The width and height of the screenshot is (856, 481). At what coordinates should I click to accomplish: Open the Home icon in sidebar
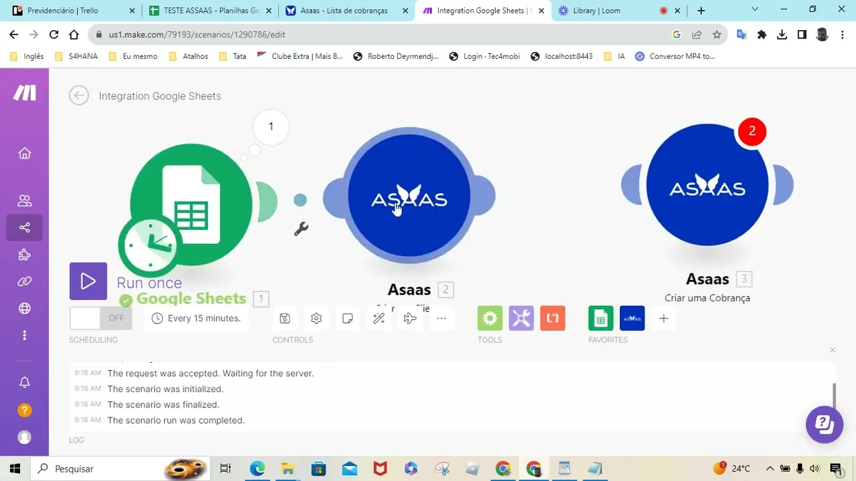click(x=25, y=153)
